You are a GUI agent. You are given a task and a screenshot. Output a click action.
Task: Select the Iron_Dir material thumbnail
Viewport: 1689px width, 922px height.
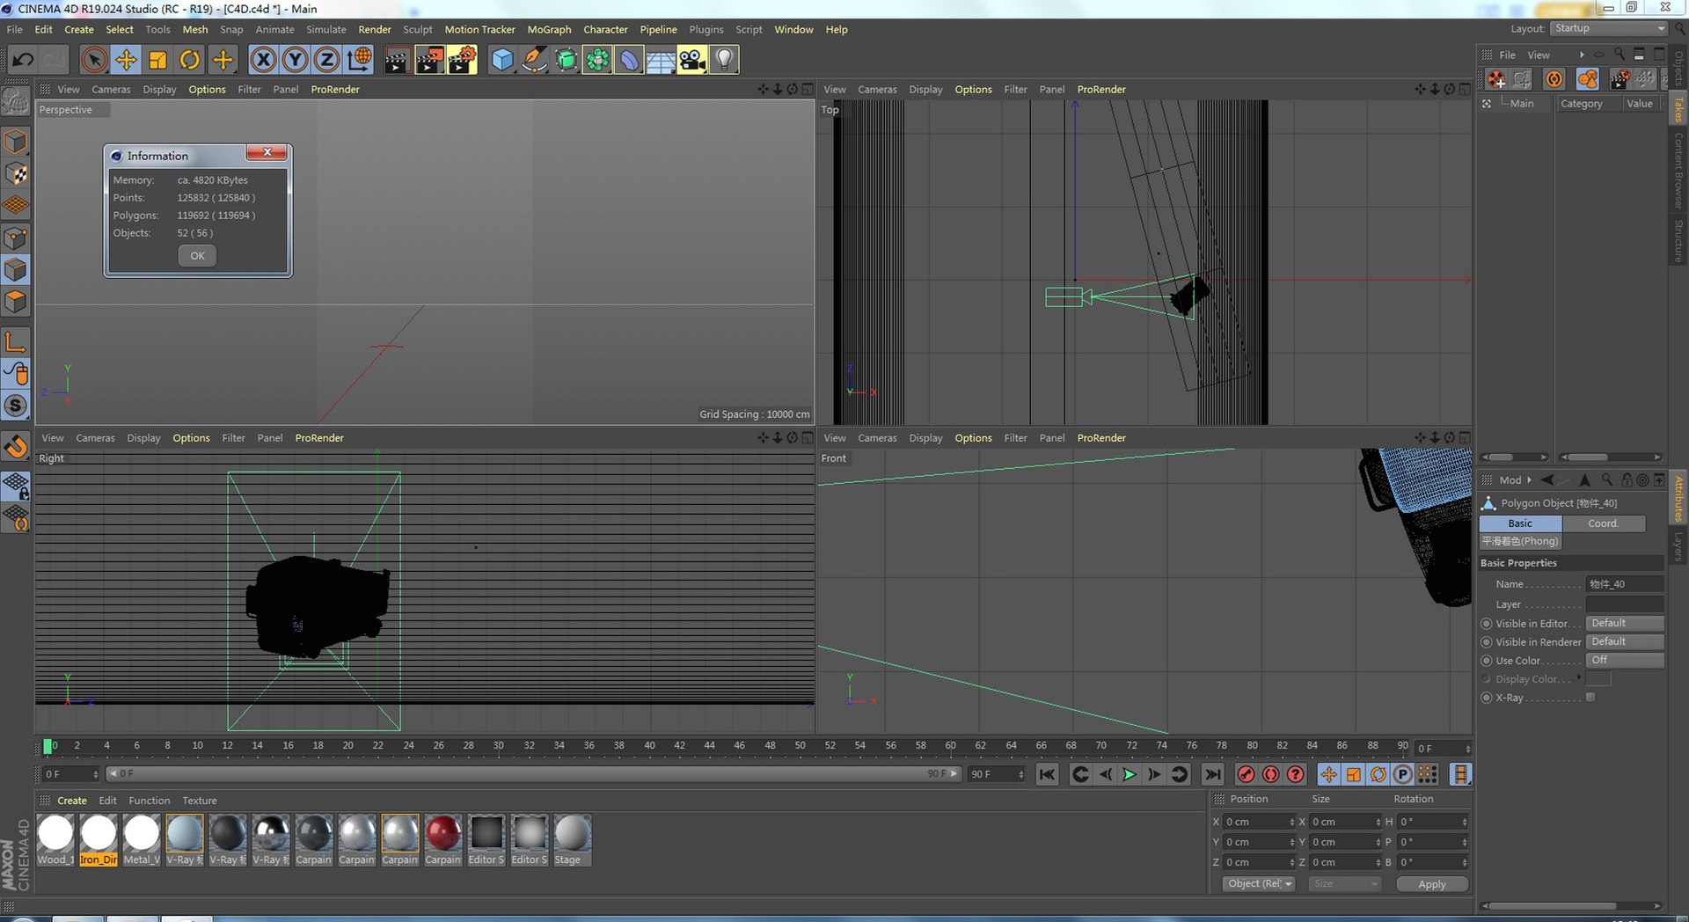coord(99,839)
